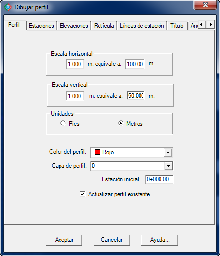The height and width of the screenshot is (256, 220).
Task: Expand the Capa de perfil dropdown
Action: 168,166
